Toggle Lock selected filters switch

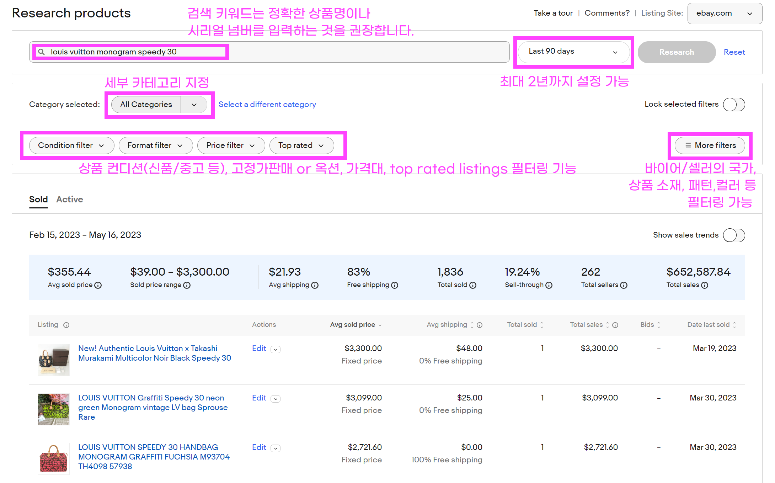coord(734,105)
